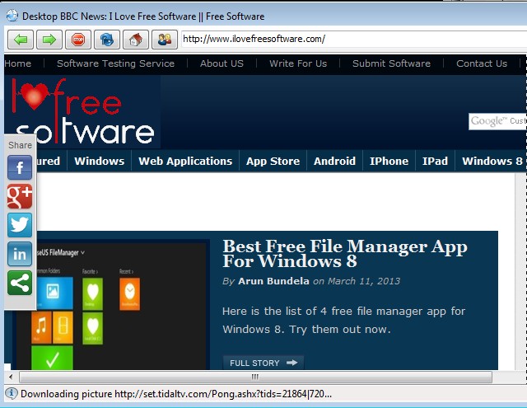Viewport: 527px width, 408px height.
Task: Click the address bar URL field
Action: (354, 39)
